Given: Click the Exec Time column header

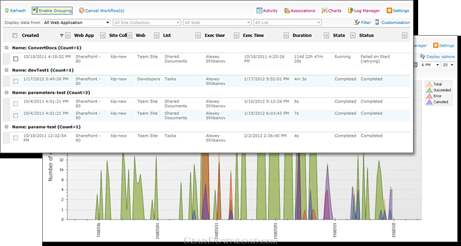Looking at the screenshot, I should (x=253, y=35).
